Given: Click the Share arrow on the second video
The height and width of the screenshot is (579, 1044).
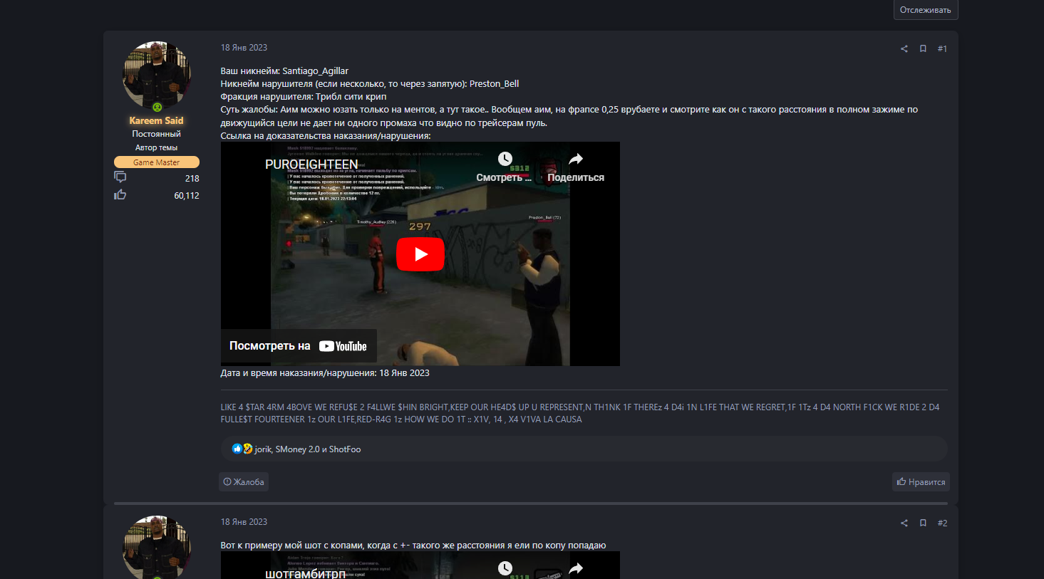Looking at the screenshot, I should tap(576, 568).
